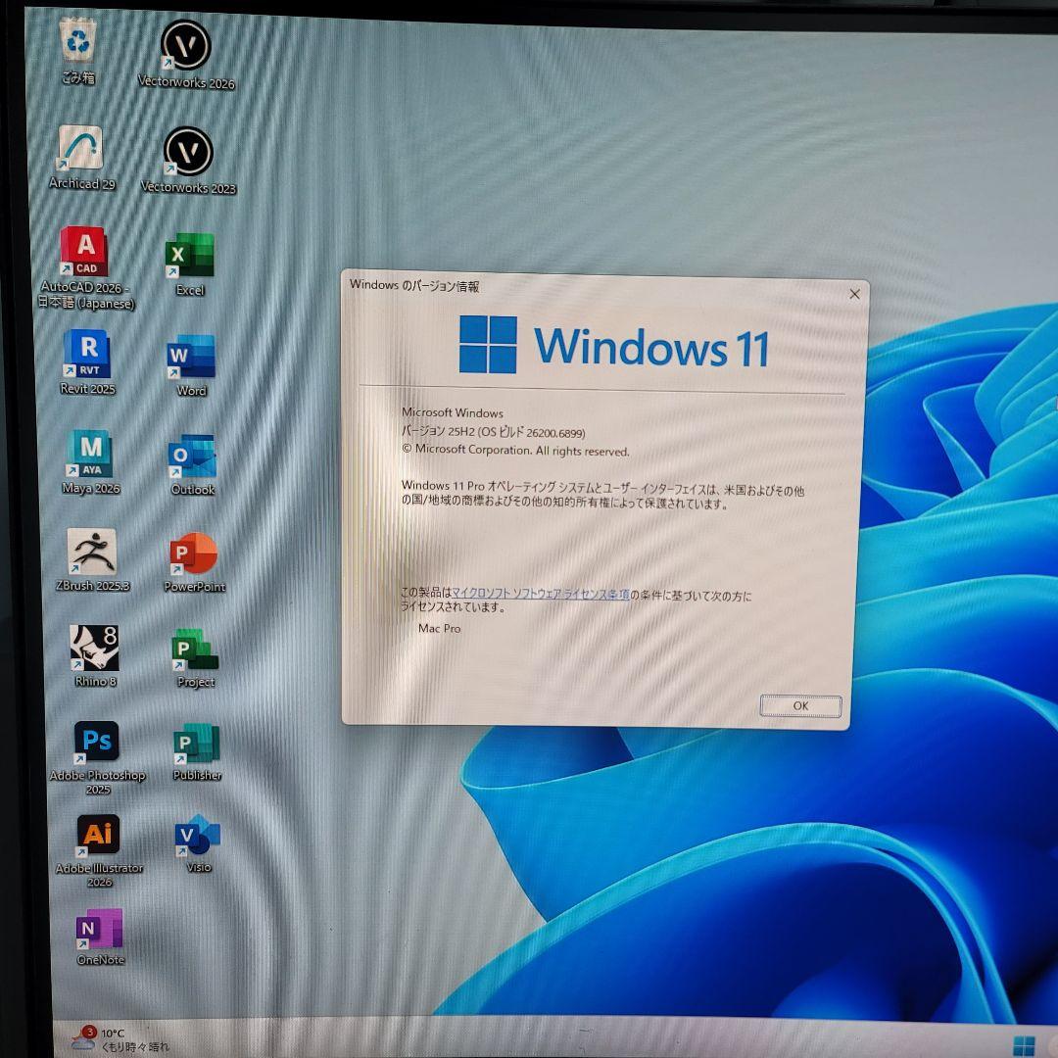Viewport: 1058px width, 1058px height.
Task: Click the AutoCAD 2026 Japanese shortcut
Action: point(85,253)
